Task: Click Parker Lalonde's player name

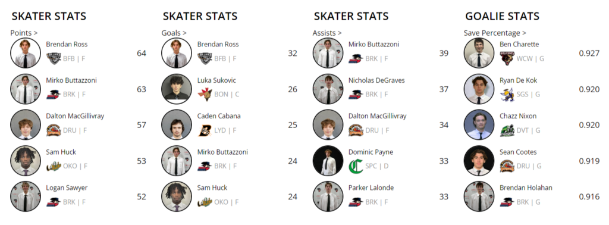Action: pyautogui.click(x=371, y=187)
